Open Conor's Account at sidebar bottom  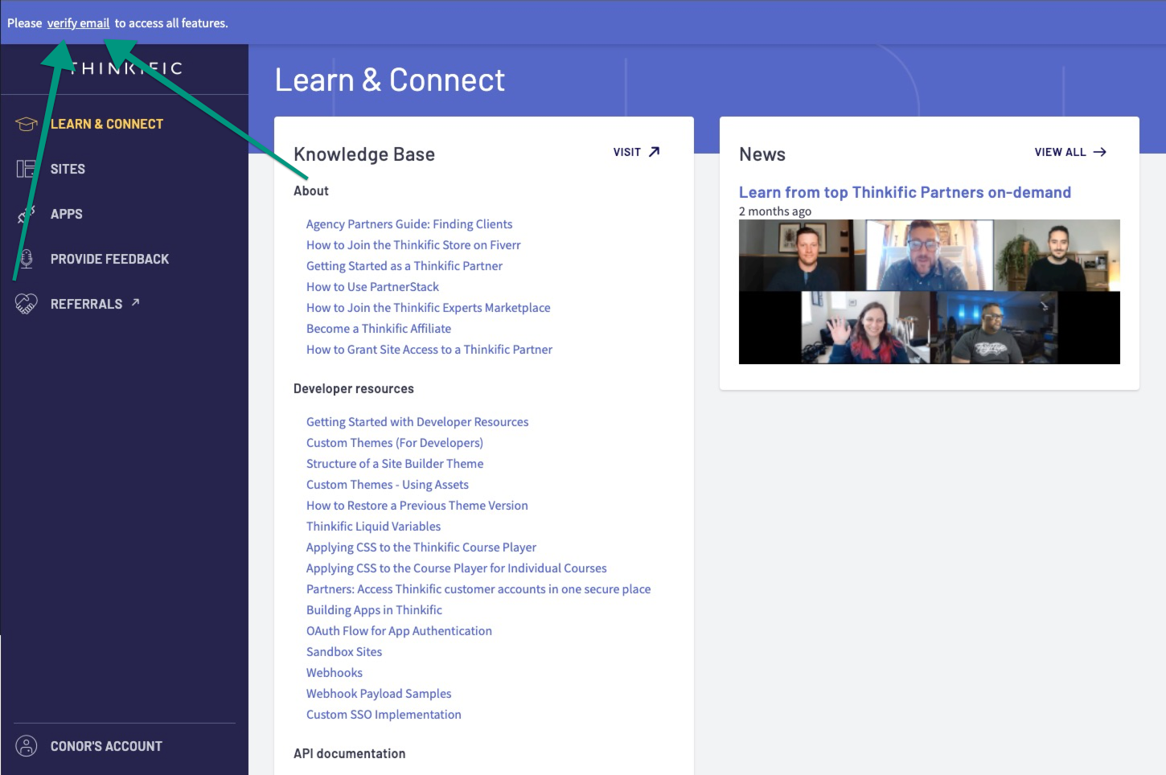[106, 746]
